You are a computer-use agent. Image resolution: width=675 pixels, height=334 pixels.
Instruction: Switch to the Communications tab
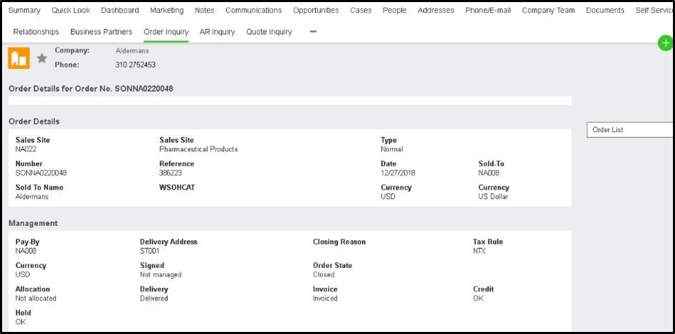pos(253,10)
